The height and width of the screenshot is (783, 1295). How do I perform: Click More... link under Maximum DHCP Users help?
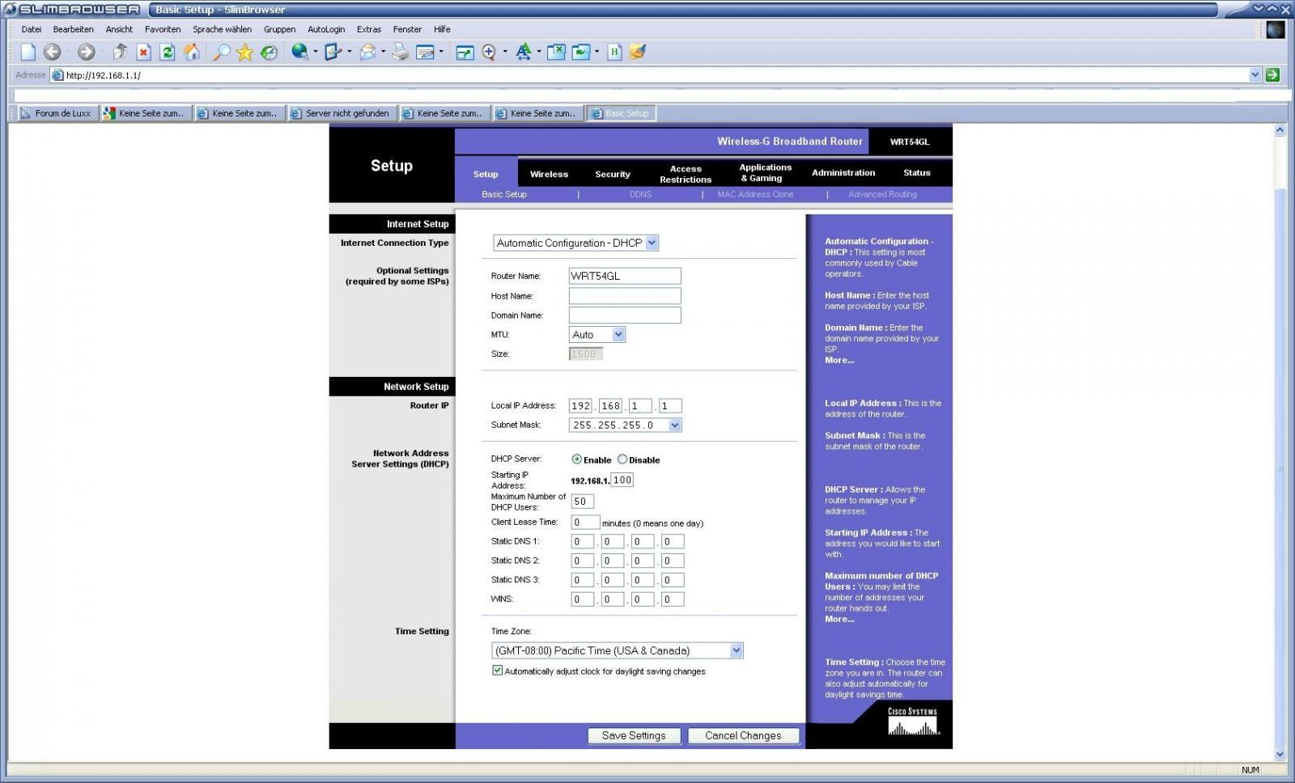839,619
